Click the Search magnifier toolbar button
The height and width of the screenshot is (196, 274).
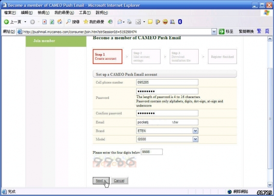point(73,22)
